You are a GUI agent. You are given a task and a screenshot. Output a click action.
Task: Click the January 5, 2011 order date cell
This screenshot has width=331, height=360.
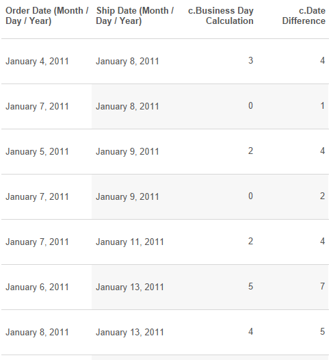coord(37,151)
